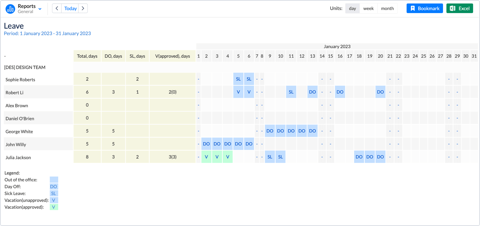This screenshot has width=480, height=226.
Task: Click the V(approved), days column header
Action: [x=172, y=56]
